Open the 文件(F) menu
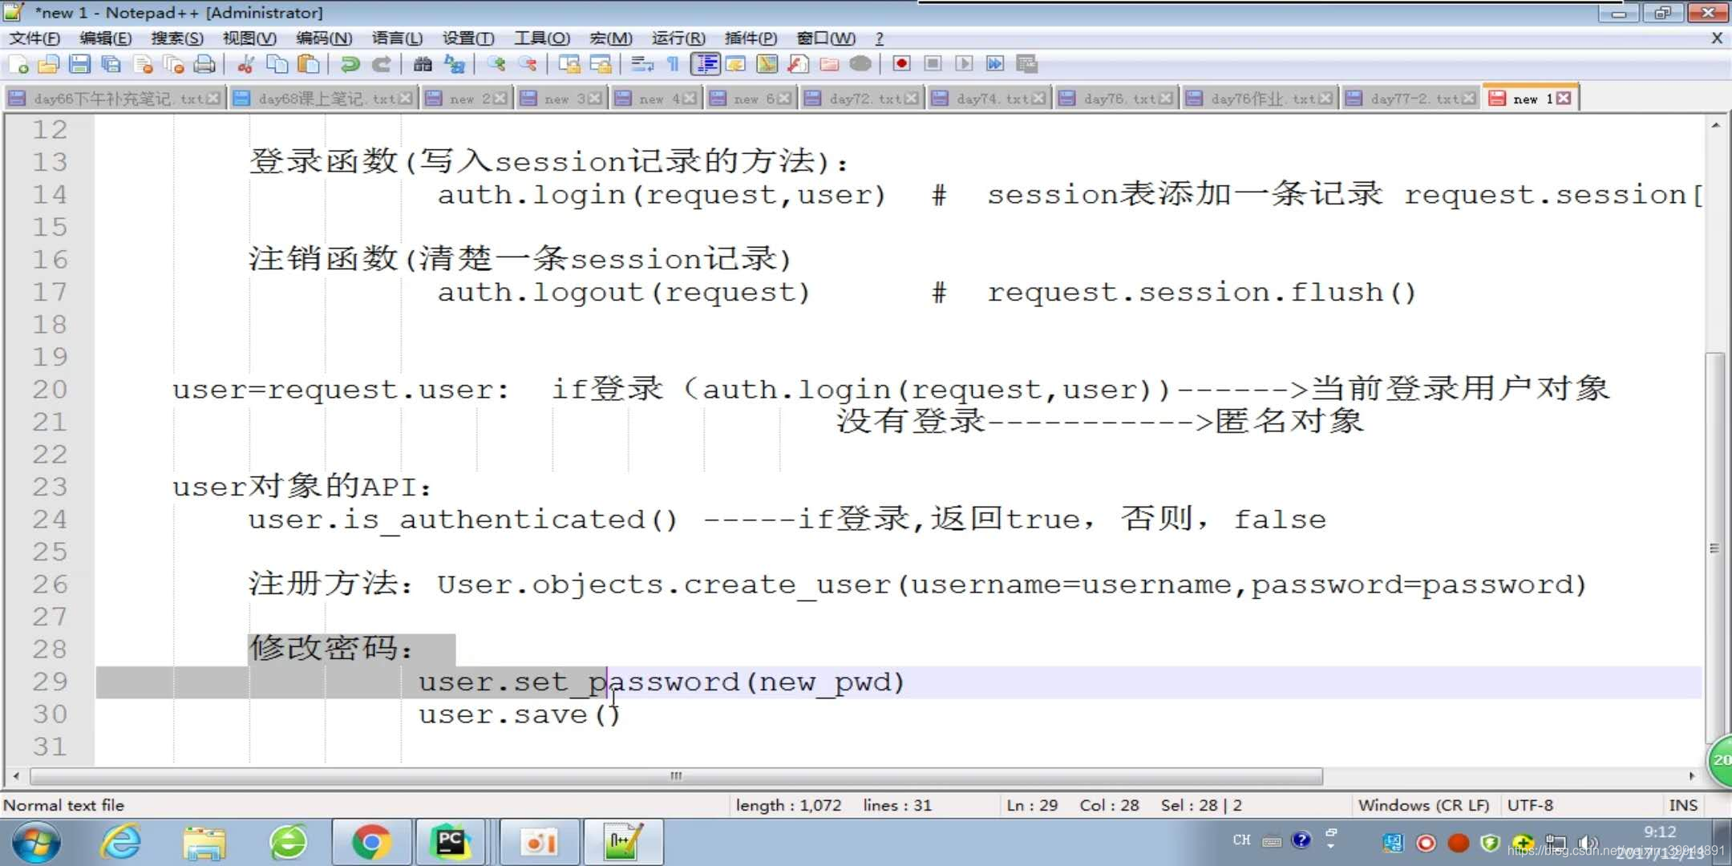 coord(34,38)
